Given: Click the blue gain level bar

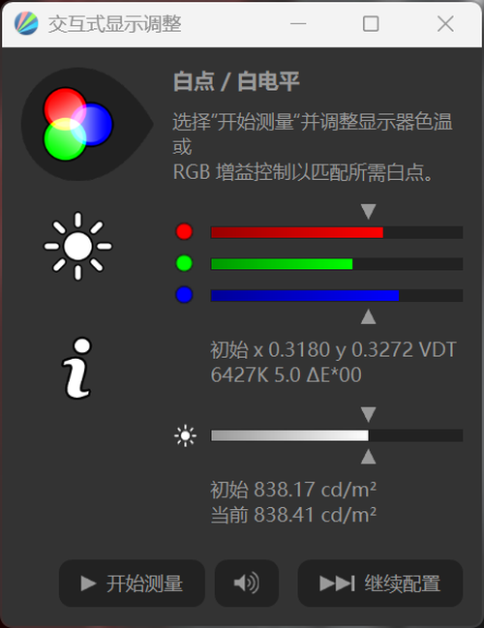Looking at the screenshot, I should point(337,295).
